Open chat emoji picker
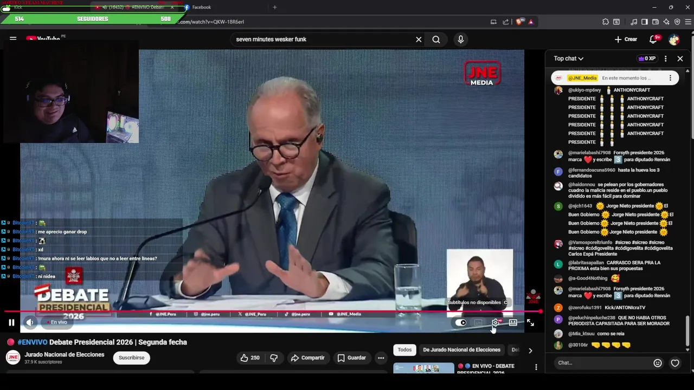 pos(658,363)
